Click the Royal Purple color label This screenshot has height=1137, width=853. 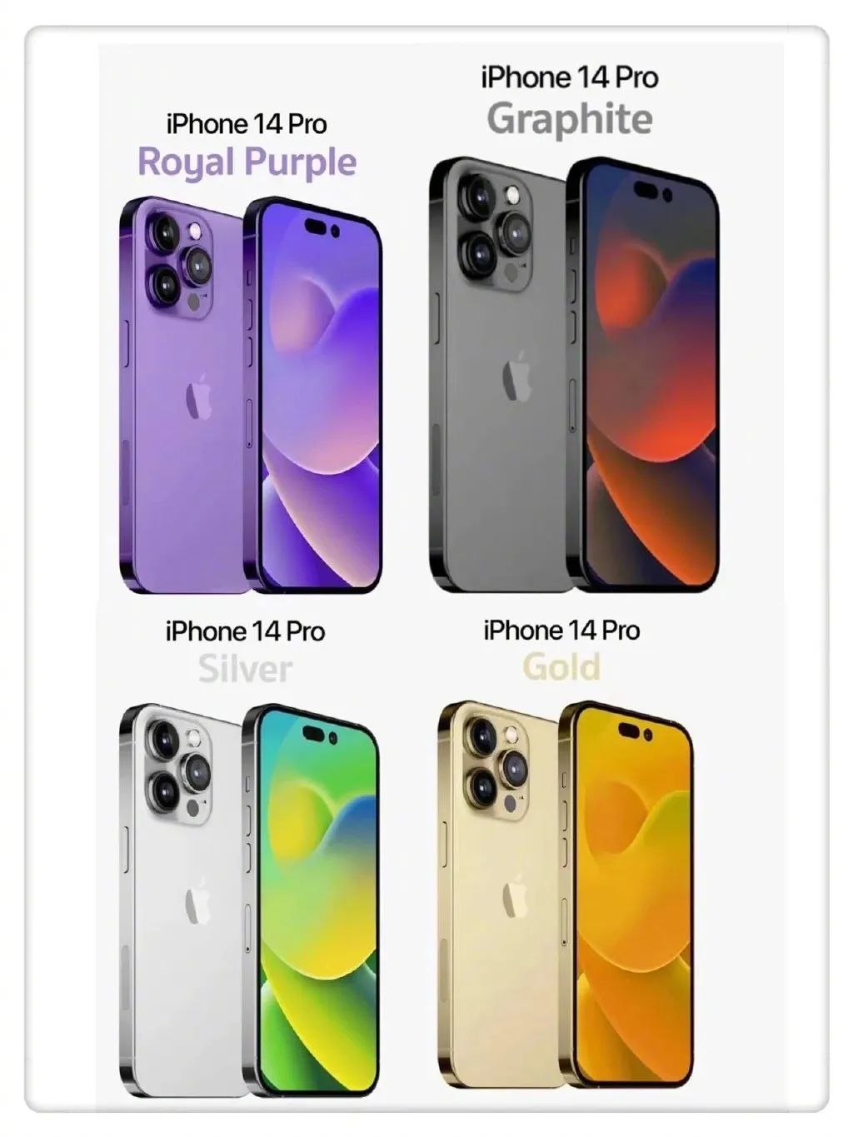[247, 162]
